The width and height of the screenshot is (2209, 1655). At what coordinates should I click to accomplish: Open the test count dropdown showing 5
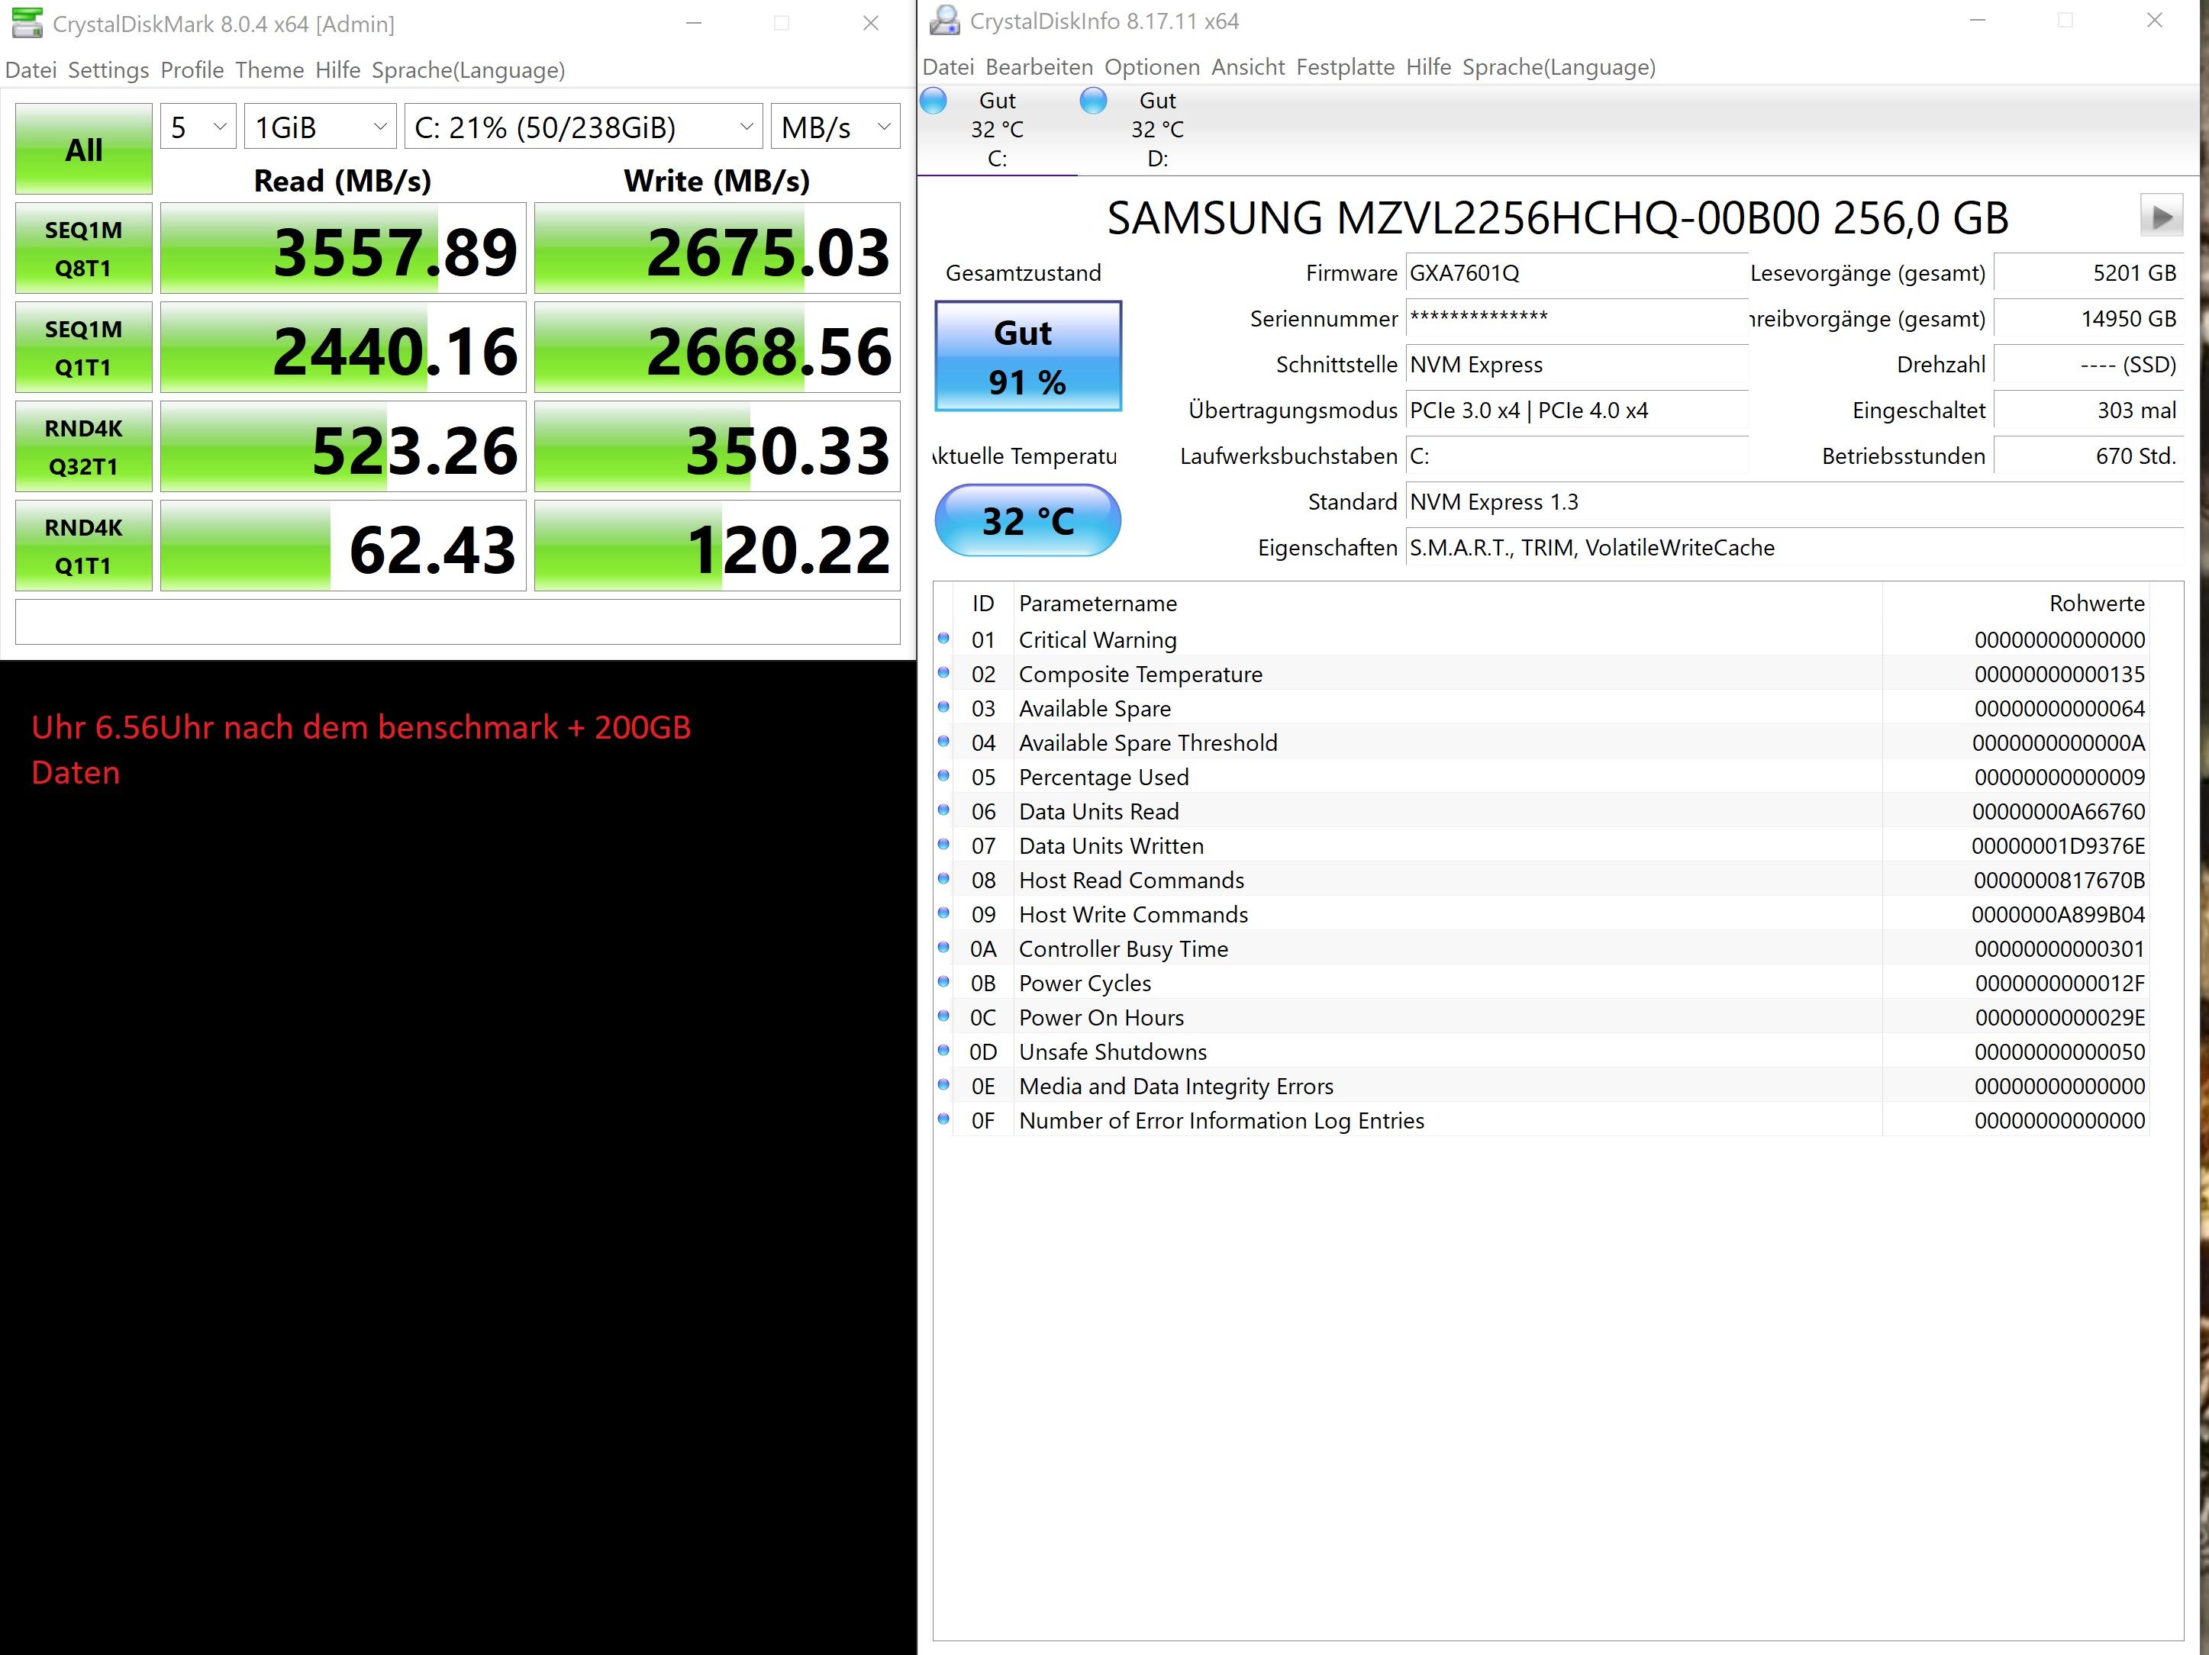tap(198, 127)
